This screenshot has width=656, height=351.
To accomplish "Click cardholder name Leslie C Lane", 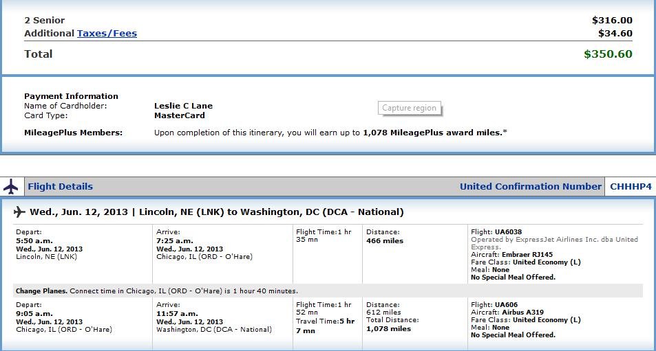I will (x=183, y=106).
